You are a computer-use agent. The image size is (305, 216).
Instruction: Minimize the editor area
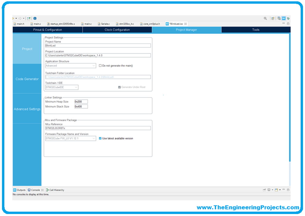tap(284, 24)
